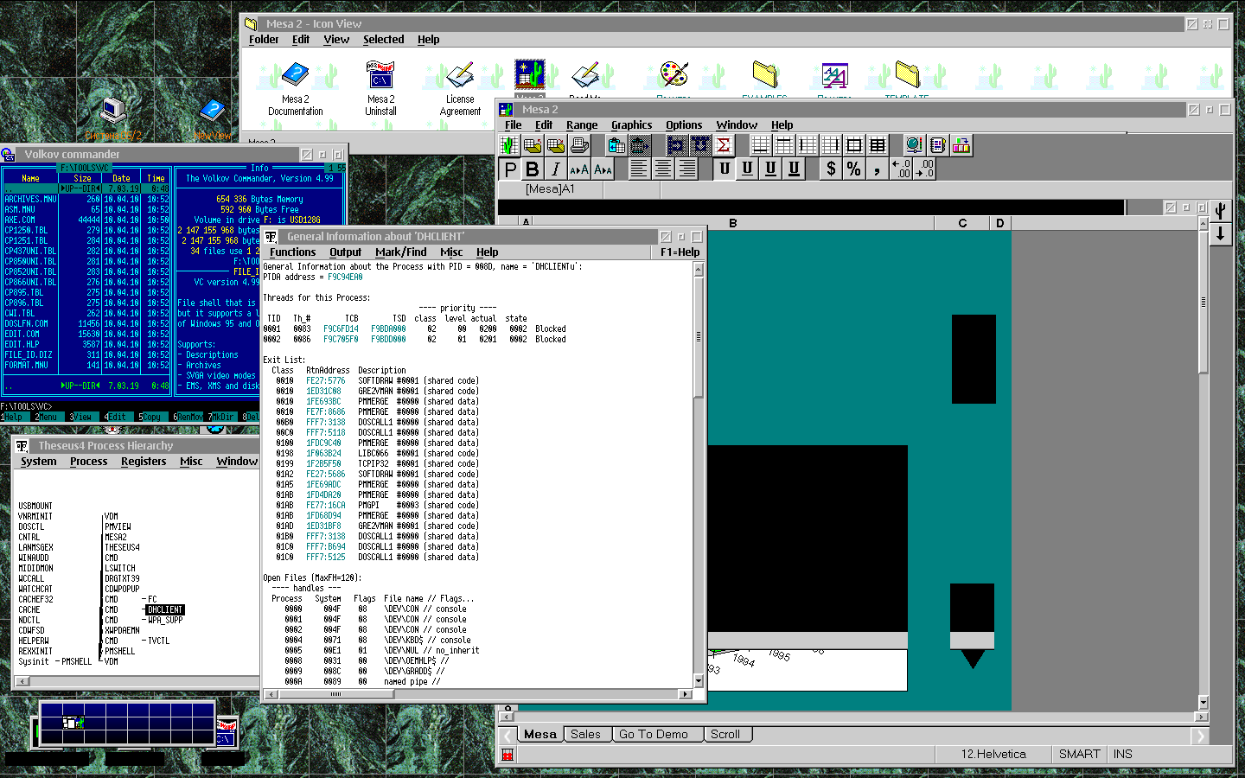Open Range menu in Mesa 2
Screen dimensions: 1245x778
pyautogui.click(x=582, y=125)
